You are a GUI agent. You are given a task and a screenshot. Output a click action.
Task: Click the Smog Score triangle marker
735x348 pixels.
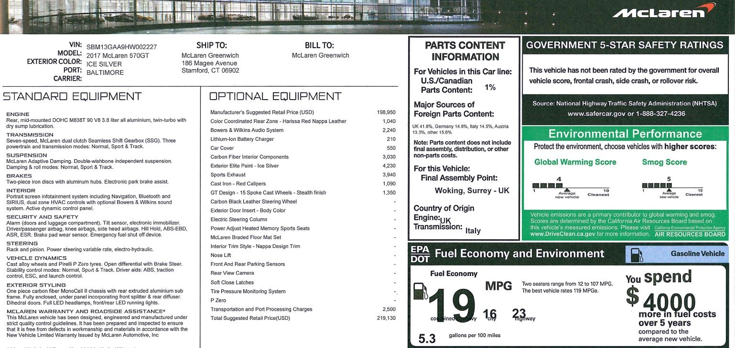click(669, 190)
